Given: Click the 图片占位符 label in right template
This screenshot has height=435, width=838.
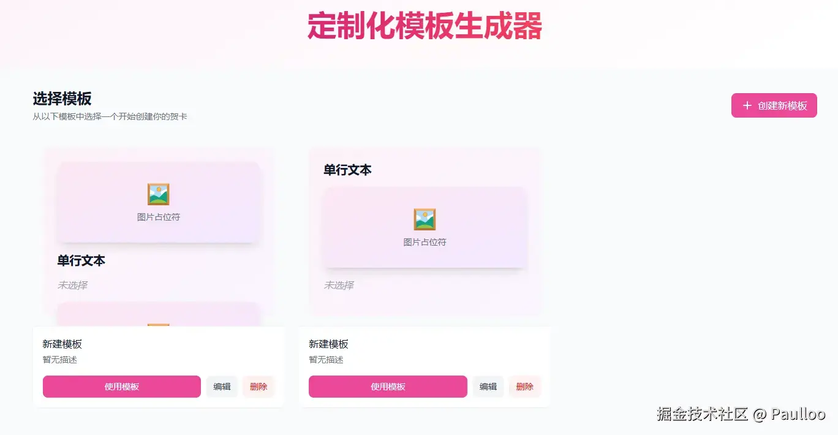Looking at the screenshot, I should coord(425,242).
